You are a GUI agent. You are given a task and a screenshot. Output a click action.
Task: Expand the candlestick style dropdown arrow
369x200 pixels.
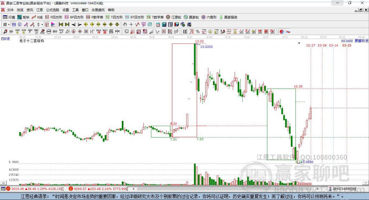[42, 25]
